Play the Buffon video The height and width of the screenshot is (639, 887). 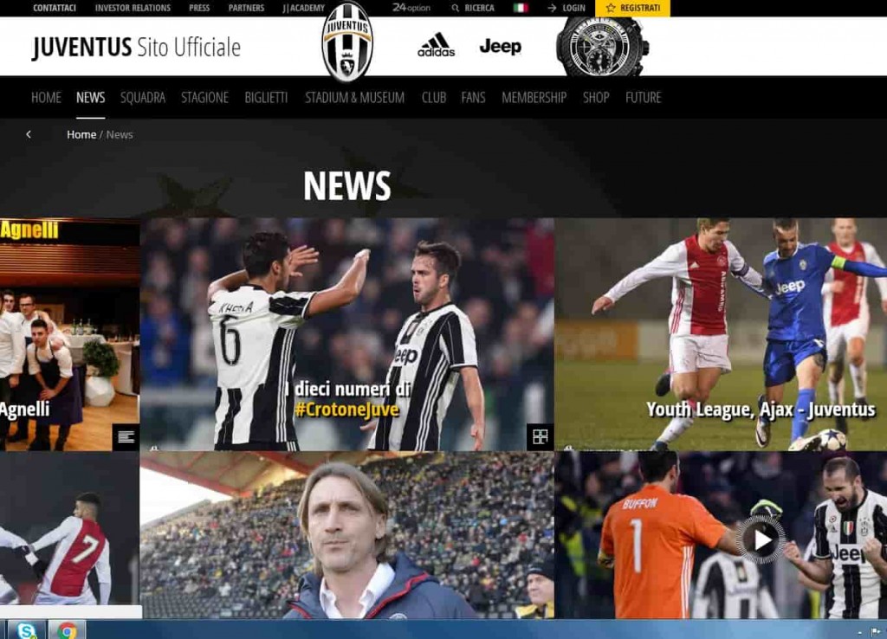(x=761, y=540)
